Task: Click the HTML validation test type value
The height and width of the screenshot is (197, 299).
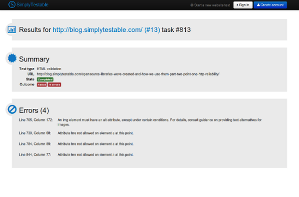Action: pos(49,69)
